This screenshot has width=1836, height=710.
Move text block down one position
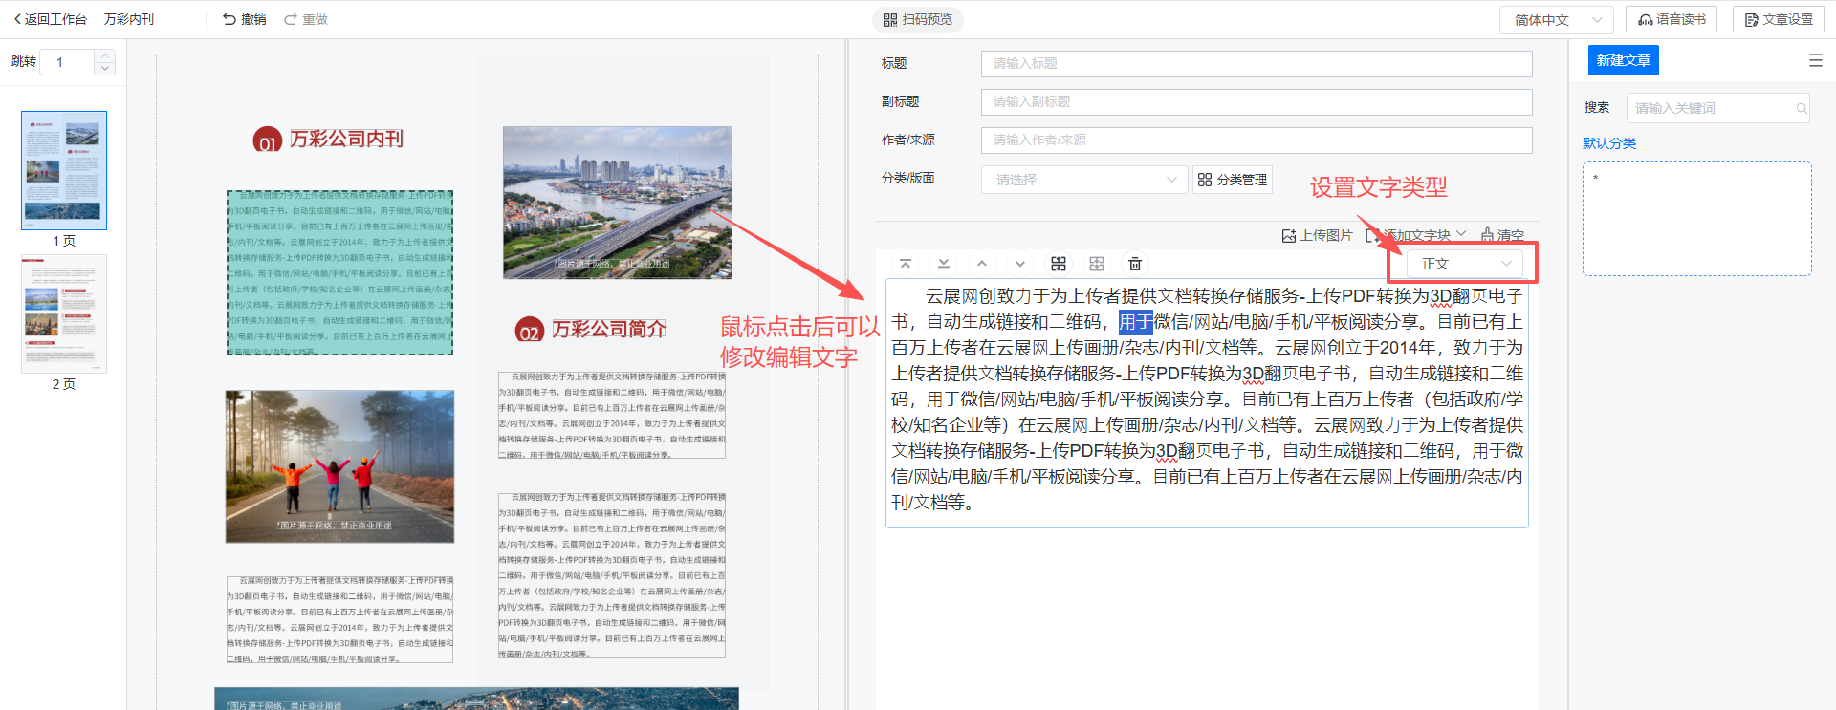[x=1020, y=264]
